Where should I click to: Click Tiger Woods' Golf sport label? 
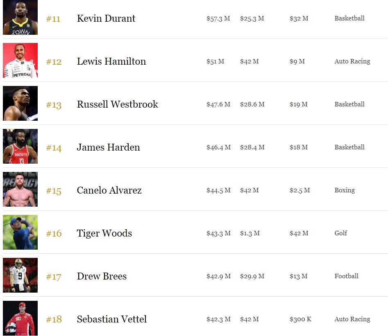340,233
